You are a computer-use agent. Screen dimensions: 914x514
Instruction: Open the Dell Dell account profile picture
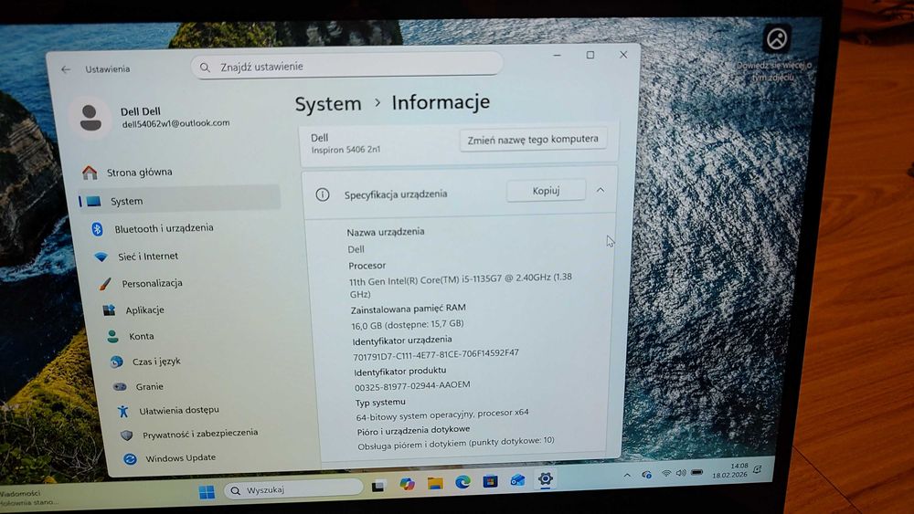click(90, 118)
